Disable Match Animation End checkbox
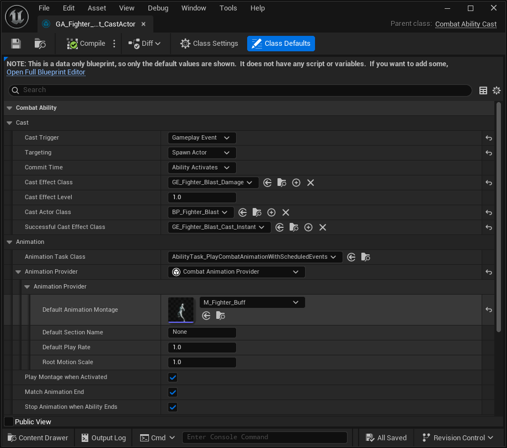This screenshot has width=507, height=448. (173, 392)
